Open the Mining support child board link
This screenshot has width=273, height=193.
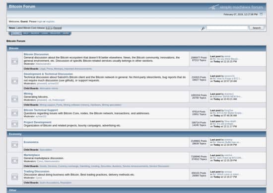(x=47, y=105)
